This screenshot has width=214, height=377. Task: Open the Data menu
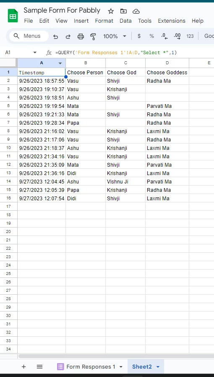(125, 21)
